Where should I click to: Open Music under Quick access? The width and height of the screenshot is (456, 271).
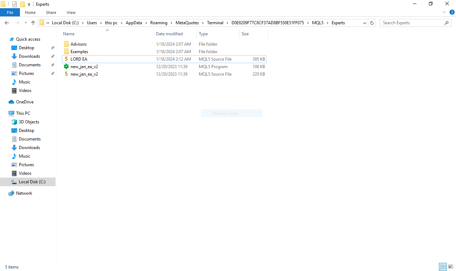point(25,82)
